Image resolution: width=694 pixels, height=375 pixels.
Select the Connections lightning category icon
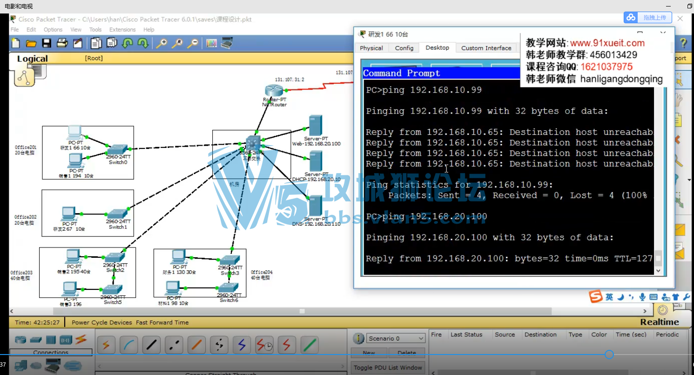(81, 339)
